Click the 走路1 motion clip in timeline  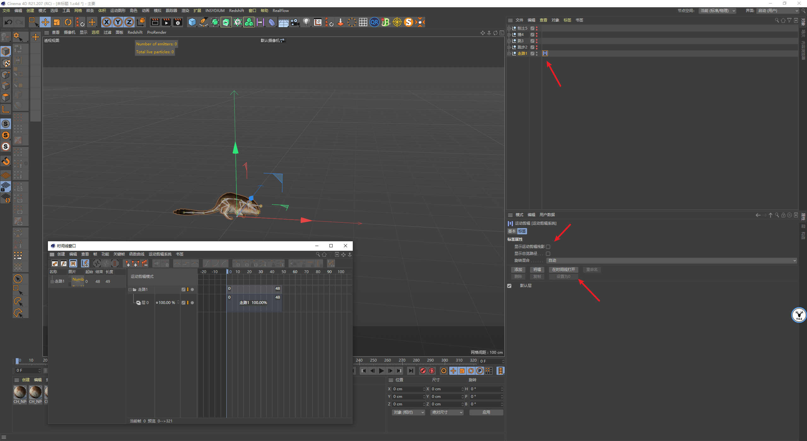pyautogui.click(x=253, y=303)
